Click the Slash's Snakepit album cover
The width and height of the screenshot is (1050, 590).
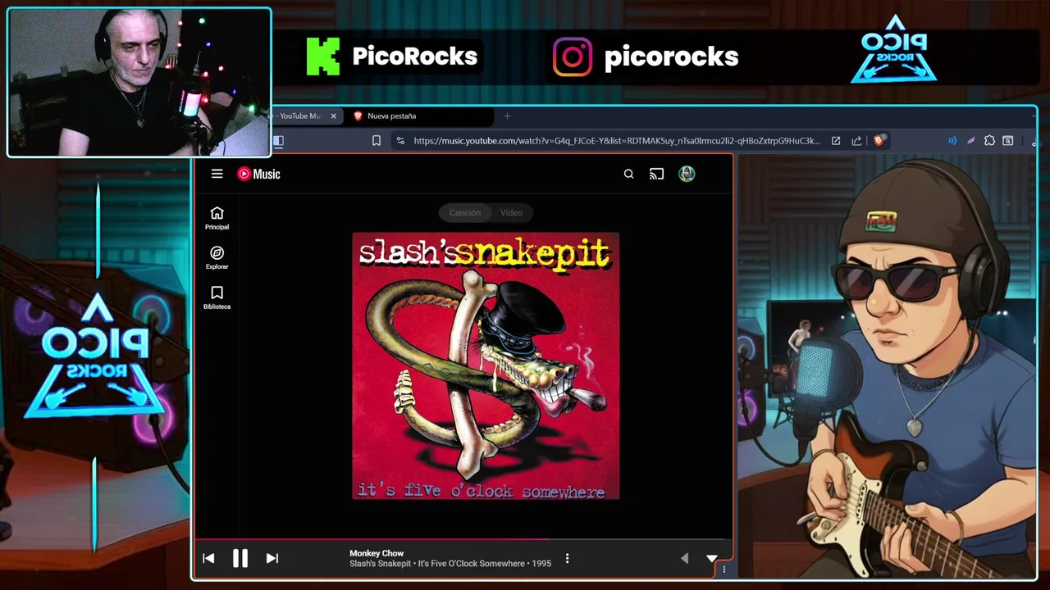pyautogui.click(x=486, y=366)
